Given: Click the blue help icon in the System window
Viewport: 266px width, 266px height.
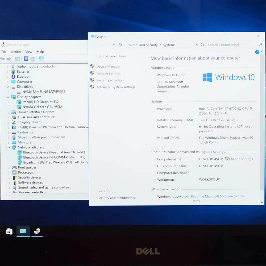Looking at the screenshot, I should 257,52.
